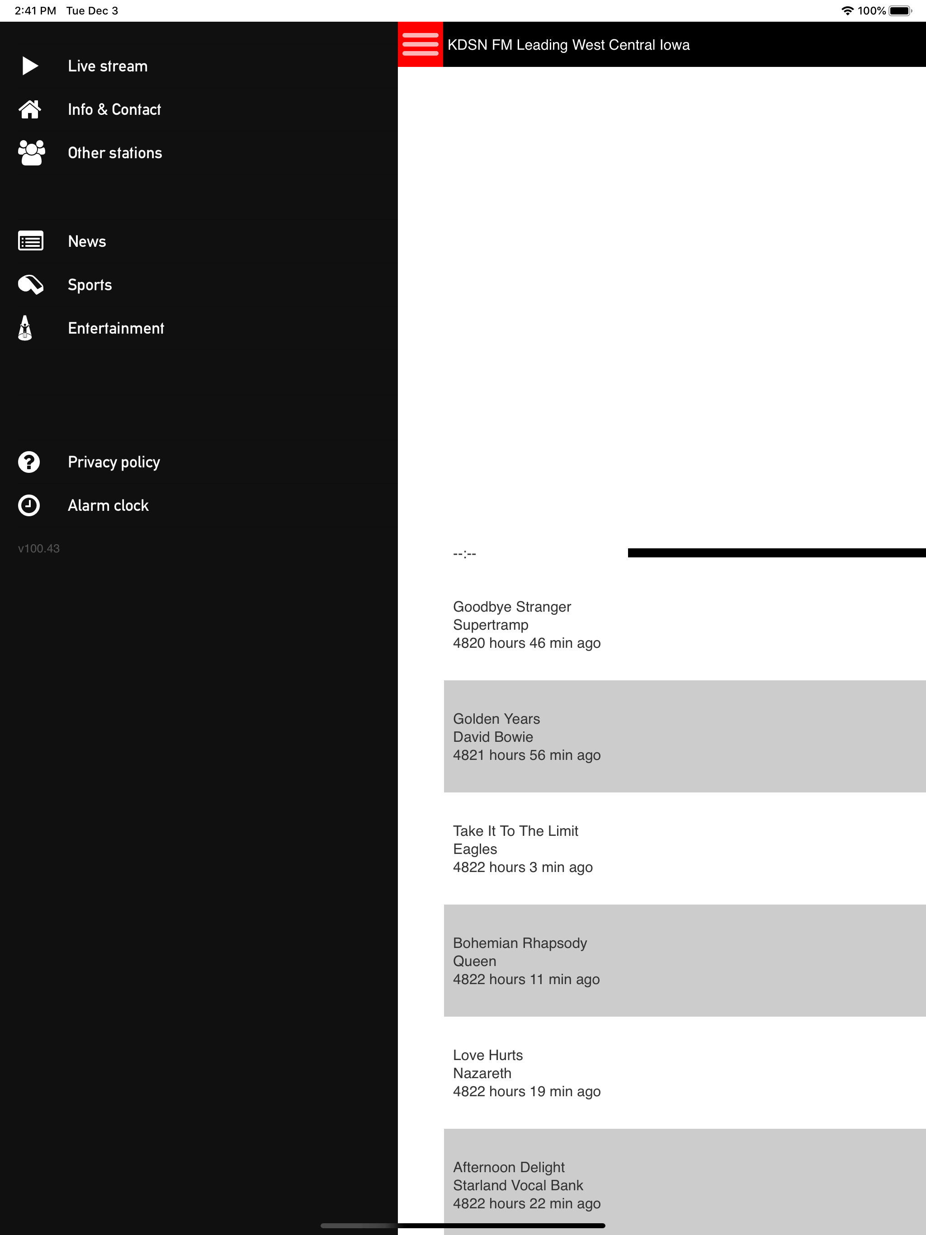Tap the Info & Contact house icon
926x1235 pixels.
(x=30, y=109)
